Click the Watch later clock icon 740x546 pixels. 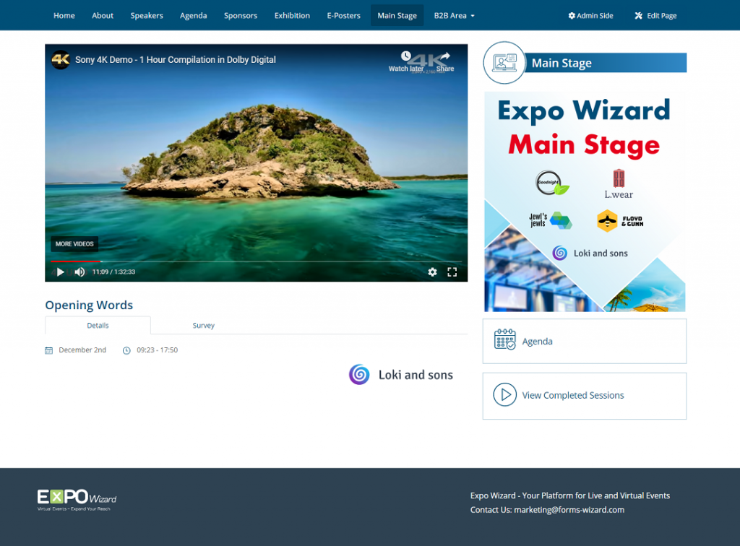[x=406, y=57]
